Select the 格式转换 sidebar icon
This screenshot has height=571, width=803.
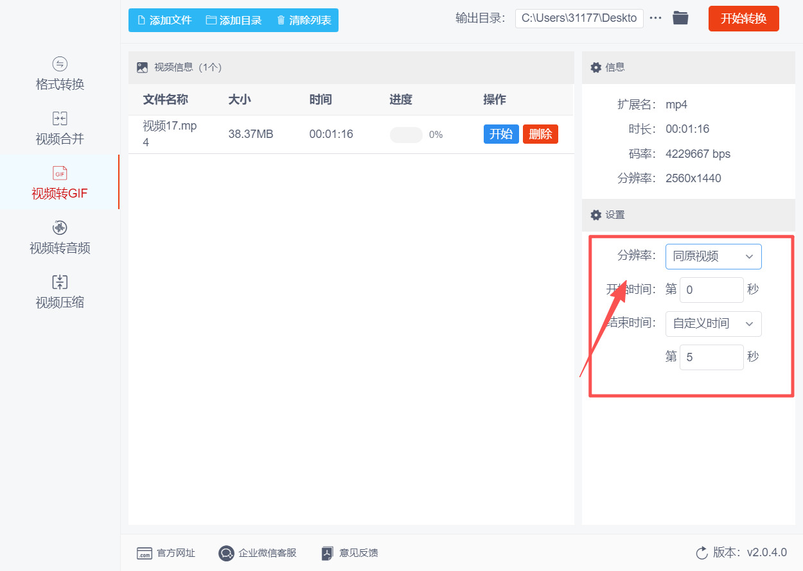pos(60,64)
